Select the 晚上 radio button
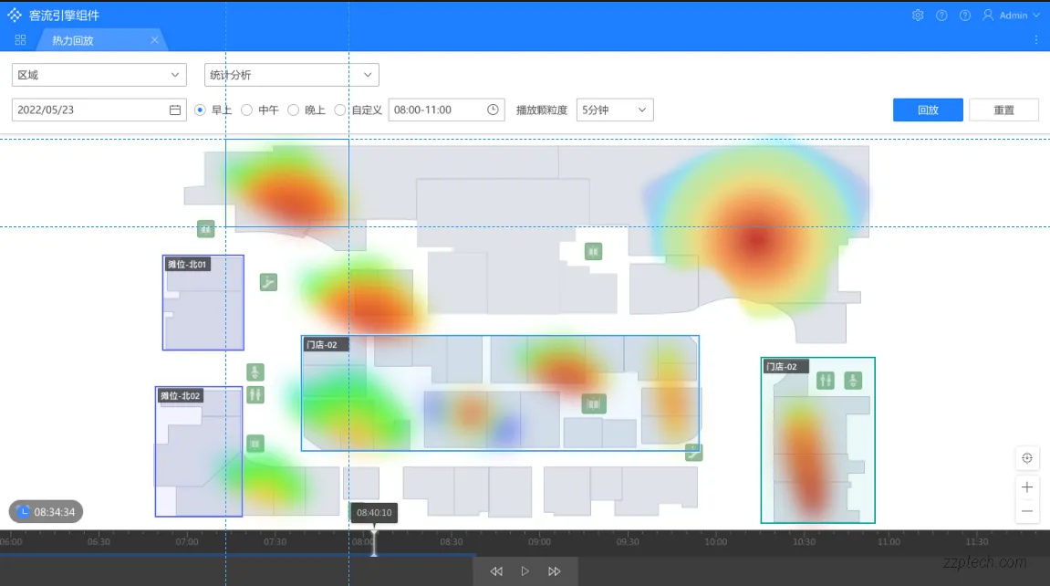Screen dimensions: 1050x586 pos(294,110)
